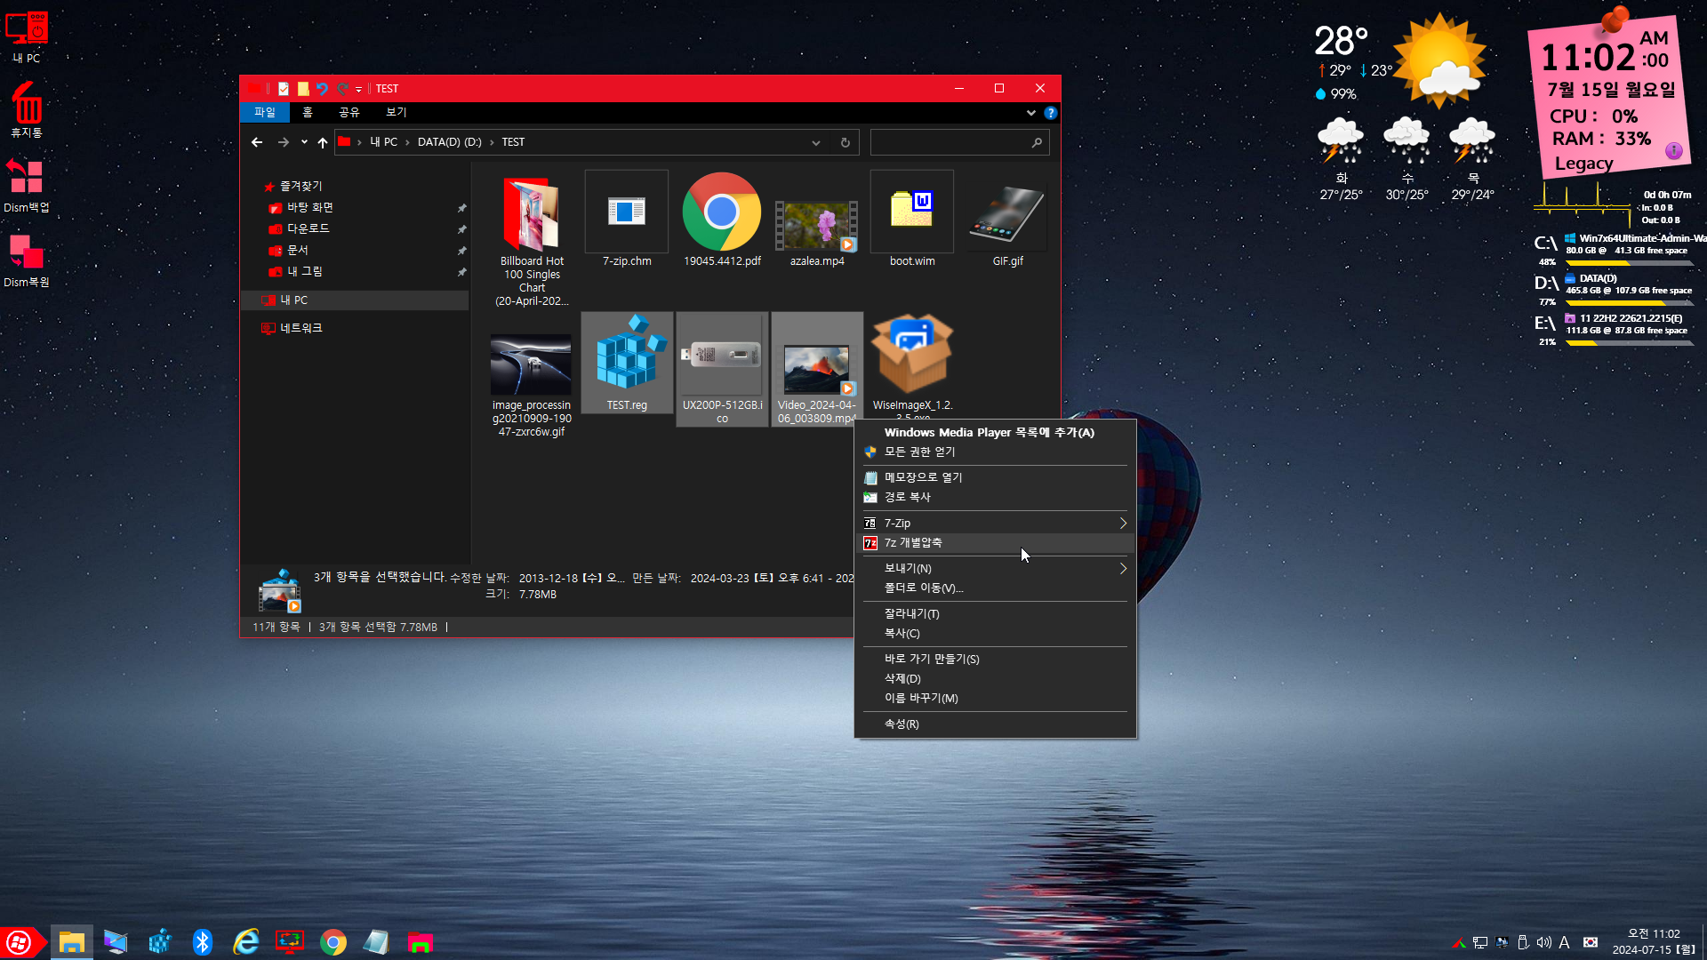Click DATA(D) (D:) in the address breadcrumb

coord(450,142)
